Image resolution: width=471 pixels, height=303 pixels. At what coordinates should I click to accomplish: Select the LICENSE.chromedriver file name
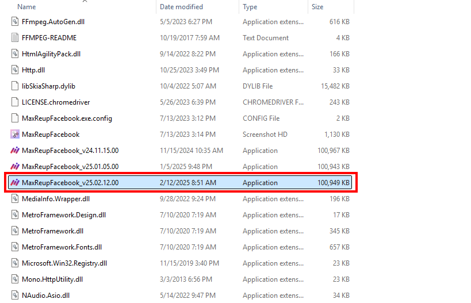[56, 102]
